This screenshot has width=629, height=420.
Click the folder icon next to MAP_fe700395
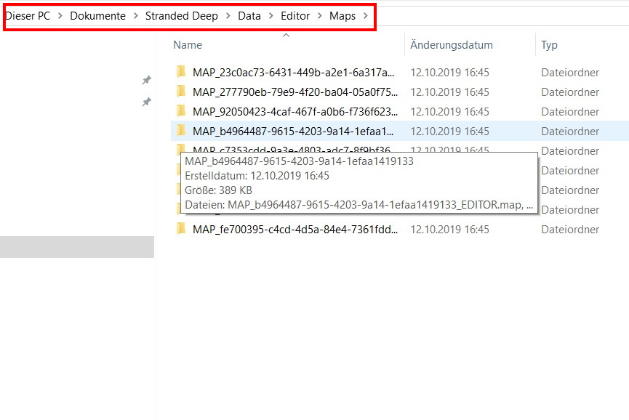click(x=181, y=229)
